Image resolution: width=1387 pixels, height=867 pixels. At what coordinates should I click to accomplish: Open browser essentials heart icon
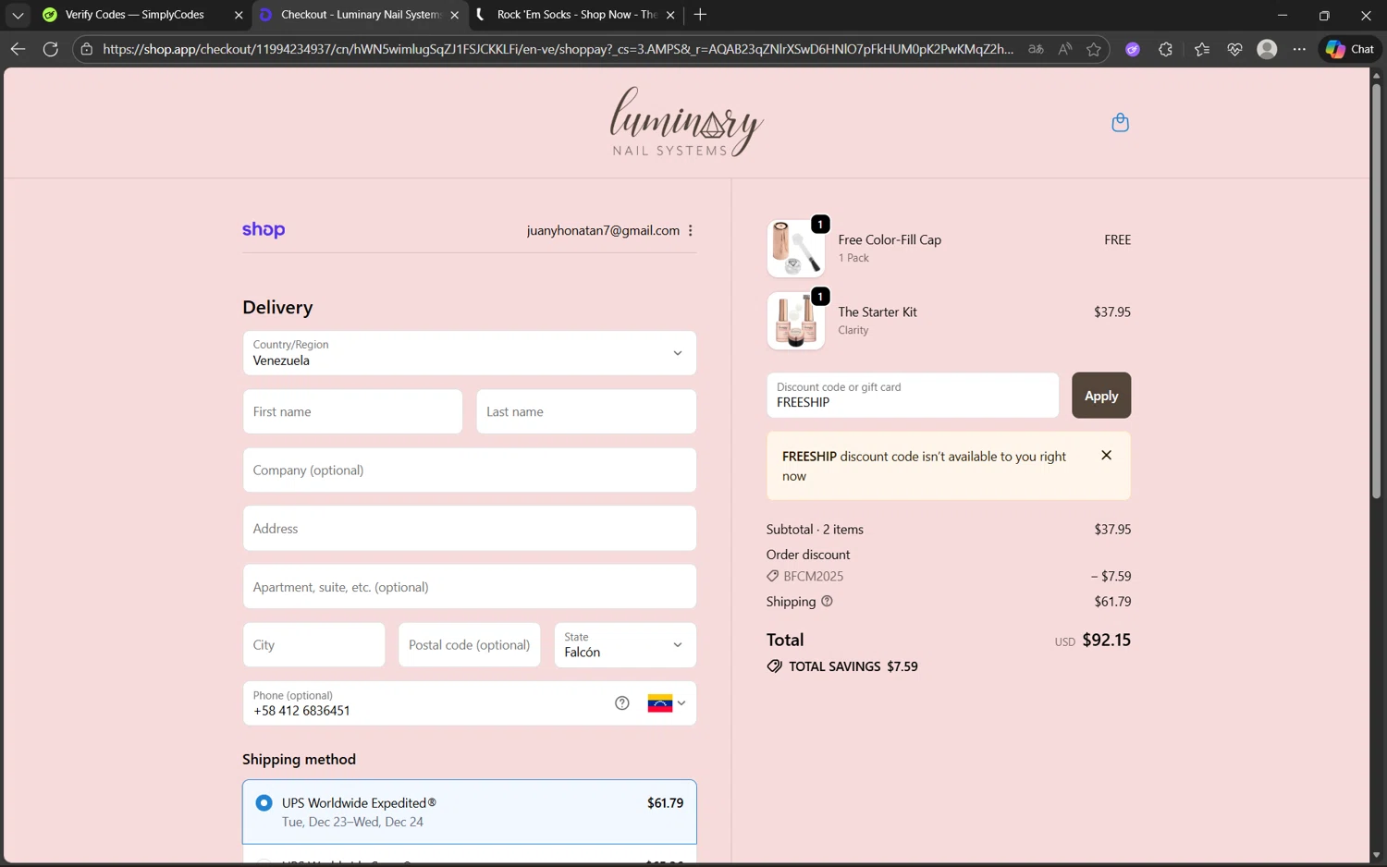click(1234, 49)
